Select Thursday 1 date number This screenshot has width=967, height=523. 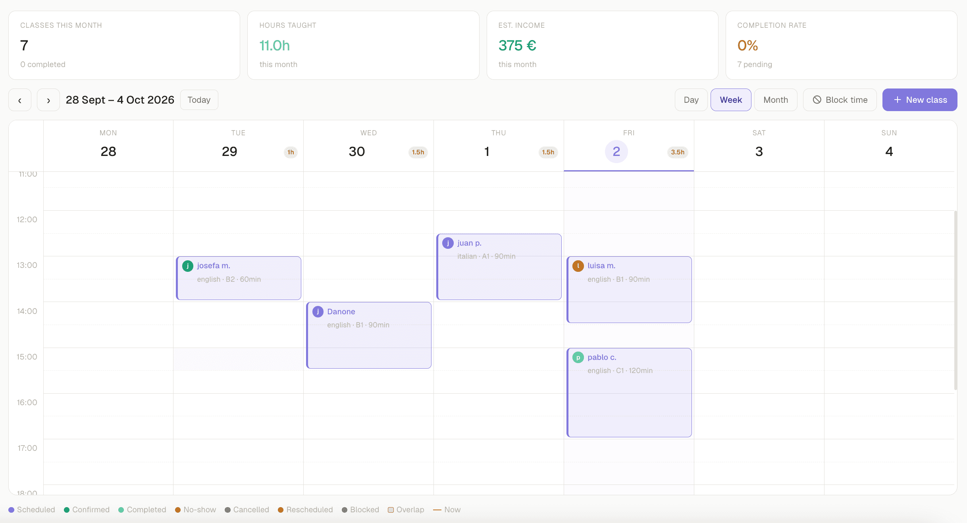487,152
